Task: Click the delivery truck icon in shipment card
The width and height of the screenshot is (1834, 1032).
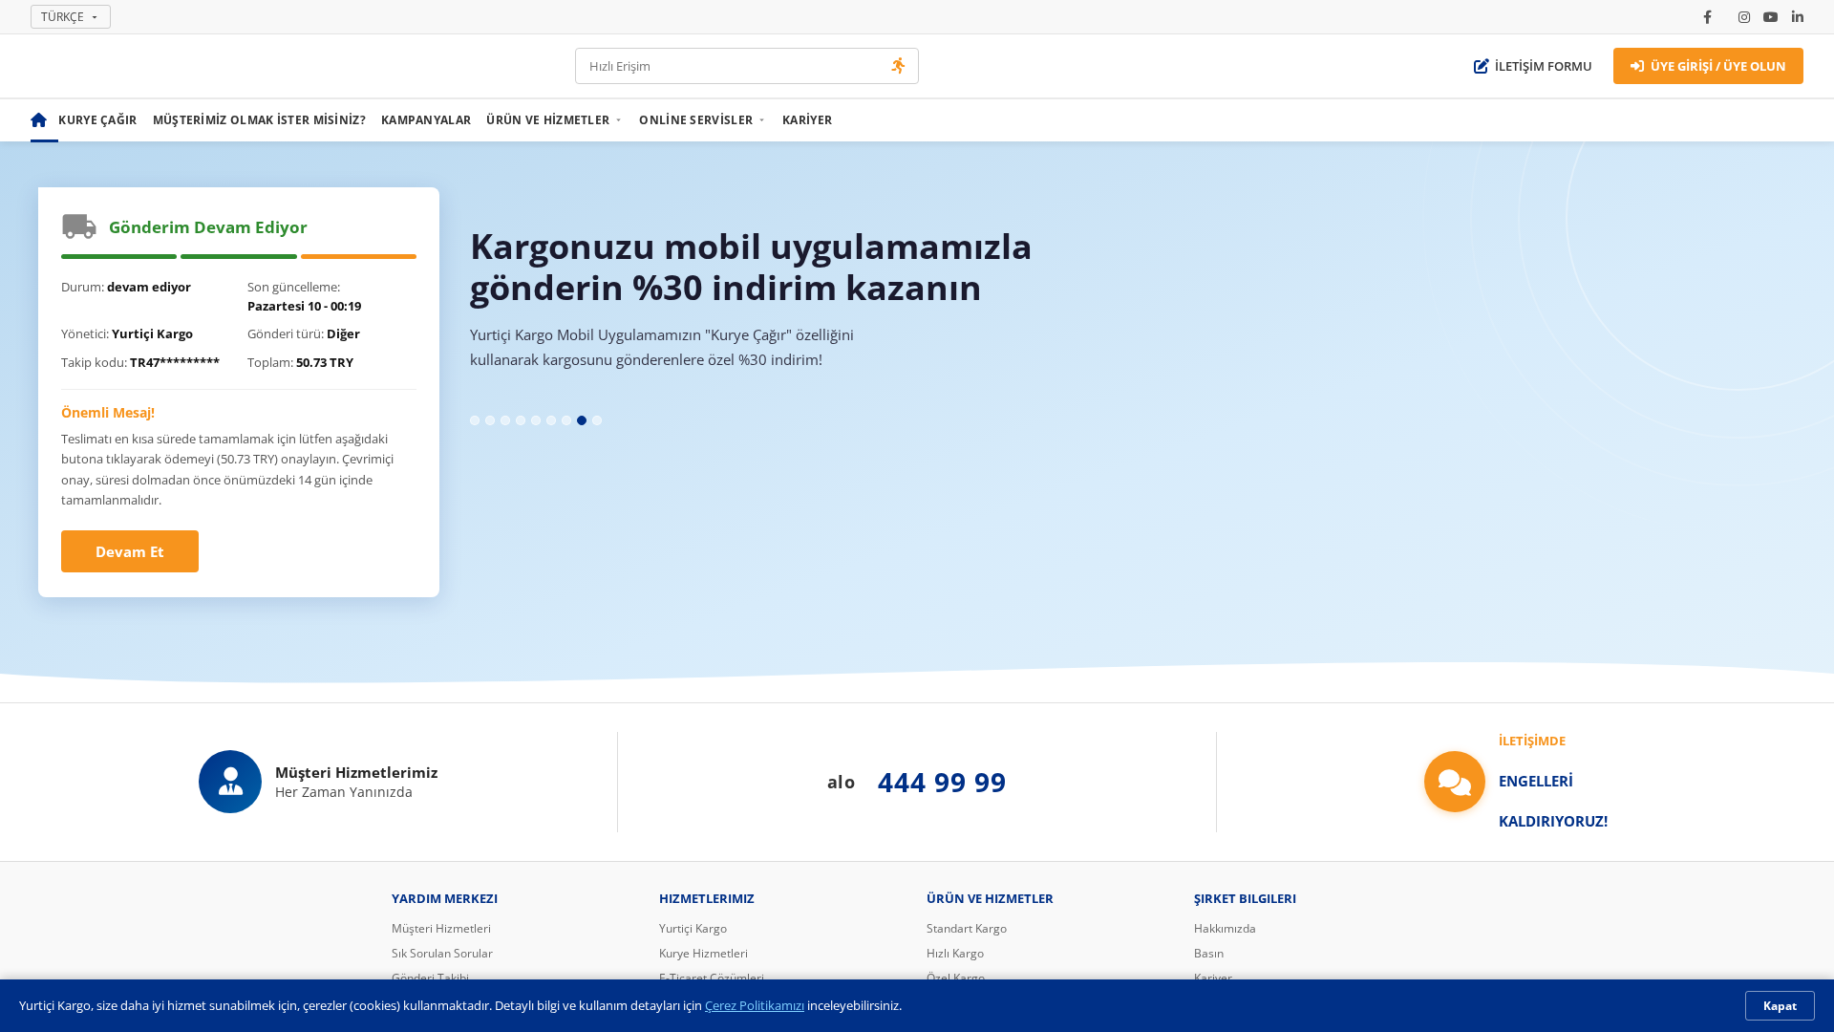Action: point(79,226)
